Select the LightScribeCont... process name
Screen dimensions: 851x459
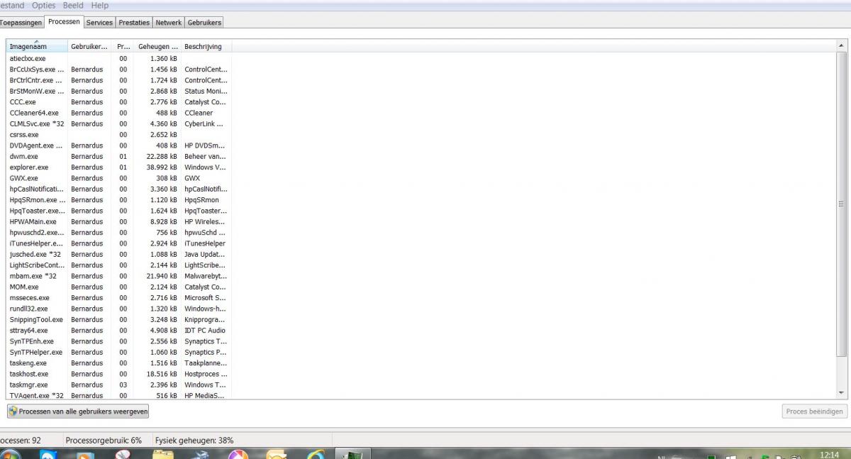pos(37,265)
